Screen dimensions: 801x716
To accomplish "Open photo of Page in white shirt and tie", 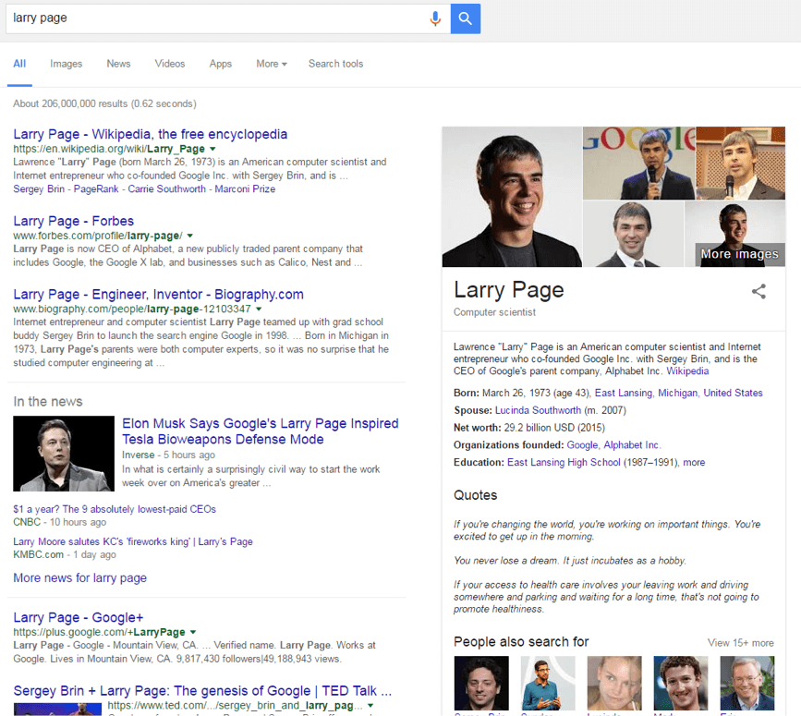I will [x=633, y=234].
